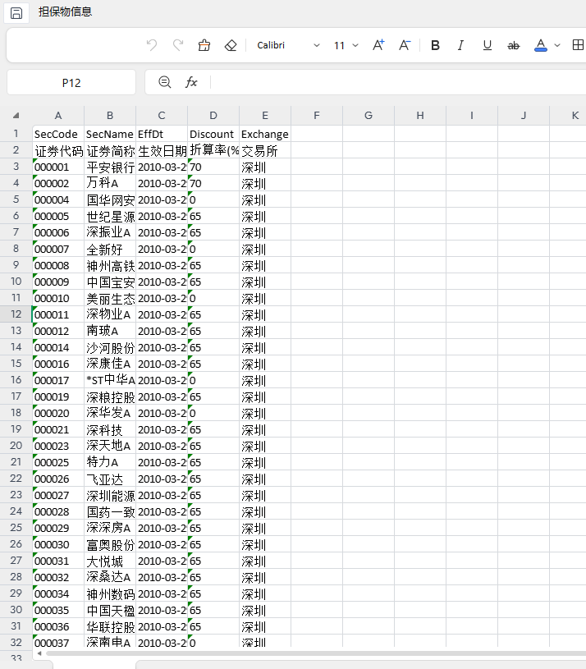Click the save icon beside the file title
The width and height of the screenshot is (586, 669).
(16, 13)
